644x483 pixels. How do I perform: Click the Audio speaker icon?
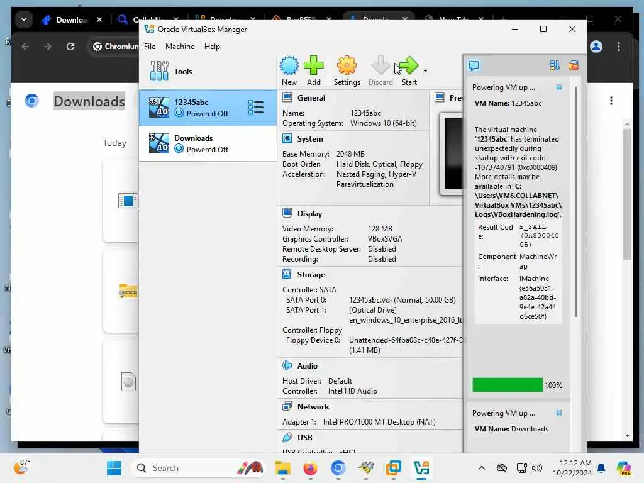(x=287, y=365)
